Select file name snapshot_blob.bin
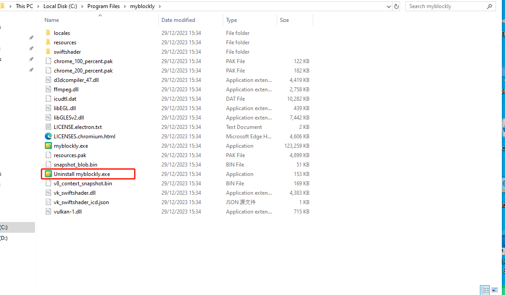Viewport: 505px width, 295px height. point(75,165)
